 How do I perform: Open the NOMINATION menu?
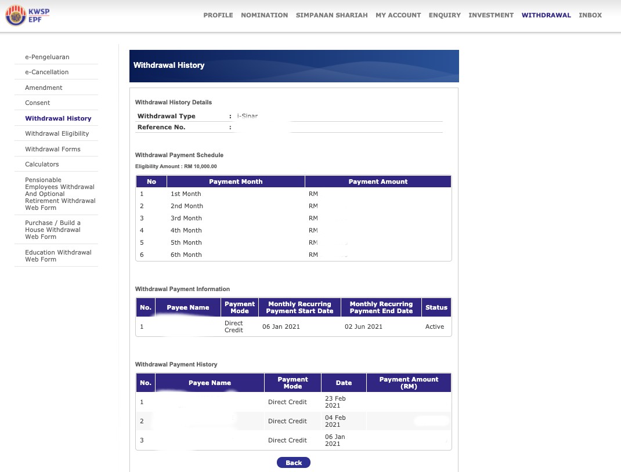point(264,16)
